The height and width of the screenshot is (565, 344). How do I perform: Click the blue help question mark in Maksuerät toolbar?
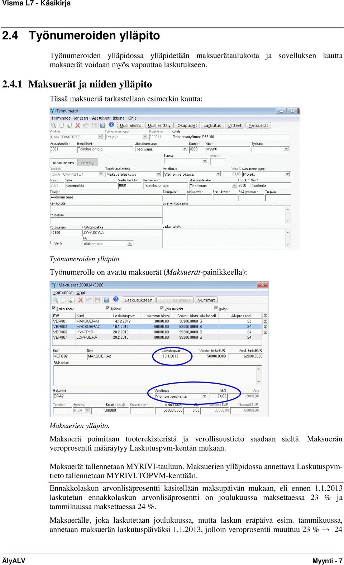pos(116,299)
